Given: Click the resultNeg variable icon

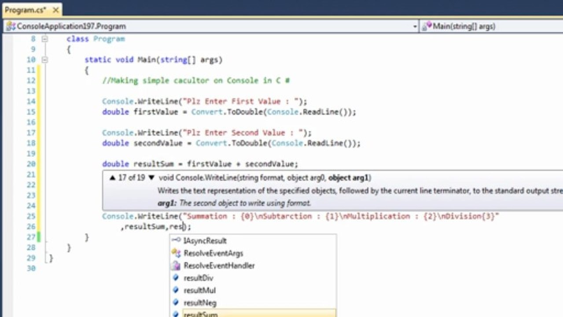Looking at the screenshot, I should (176, 302).
